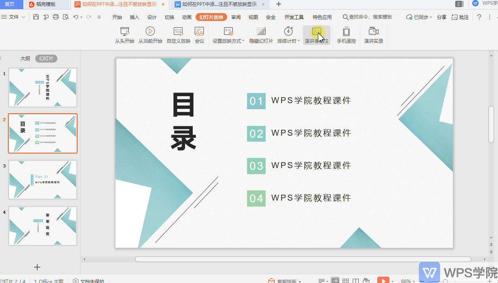Open phone remote control (手机遥控)
The image size is (498, 283).
point(346,35)
